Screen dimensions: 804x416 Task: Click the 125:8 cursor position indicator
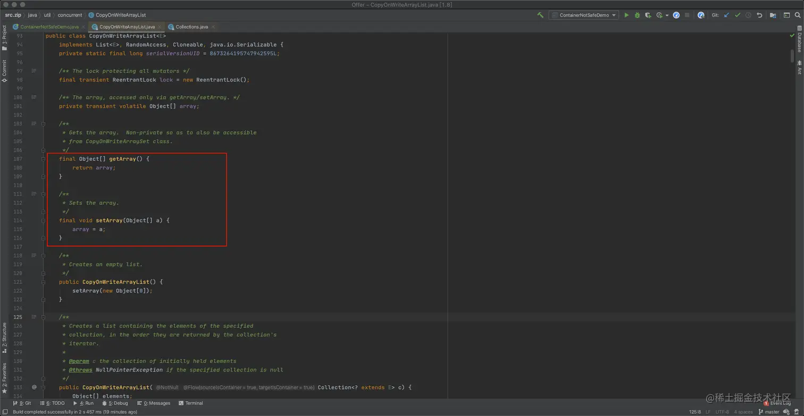click(695, 412)
